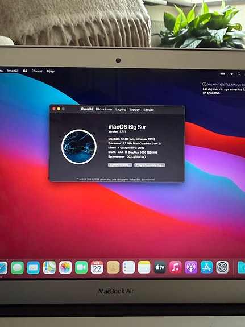The height and width of the screenshot is (327, 245).
Task: Open the Apple TV app
Action: point(160,267)
